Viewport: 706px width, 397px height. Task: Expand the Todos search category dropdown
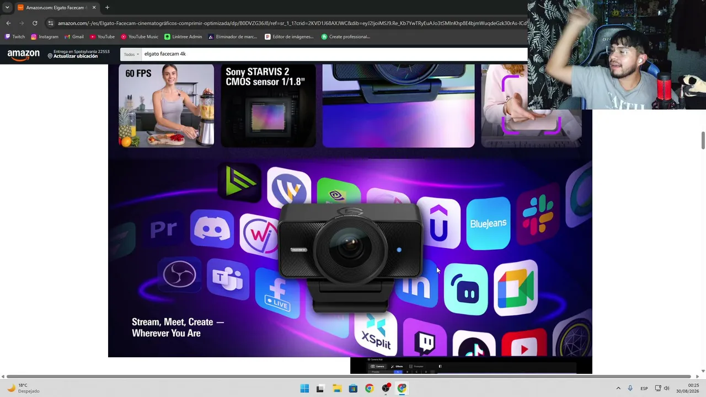tap(131, 54)
